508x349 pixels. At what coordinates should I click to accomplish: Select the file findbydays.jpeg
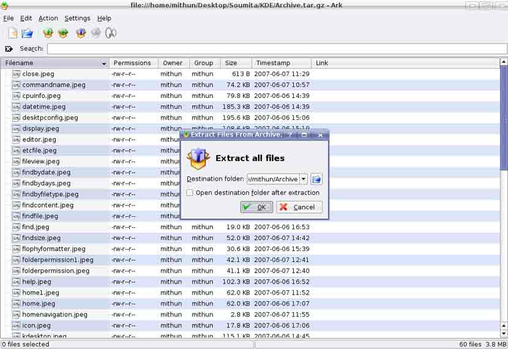tap(47, 184)
